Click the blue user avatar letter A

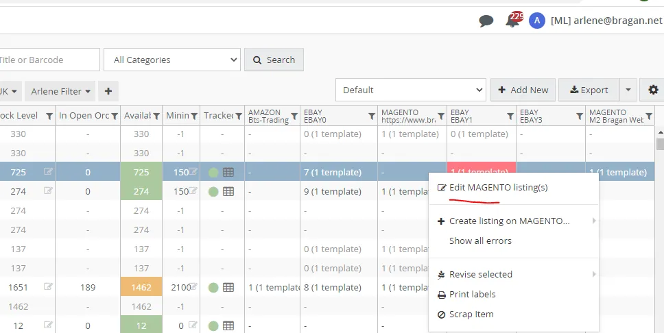(x=537, y=21)
